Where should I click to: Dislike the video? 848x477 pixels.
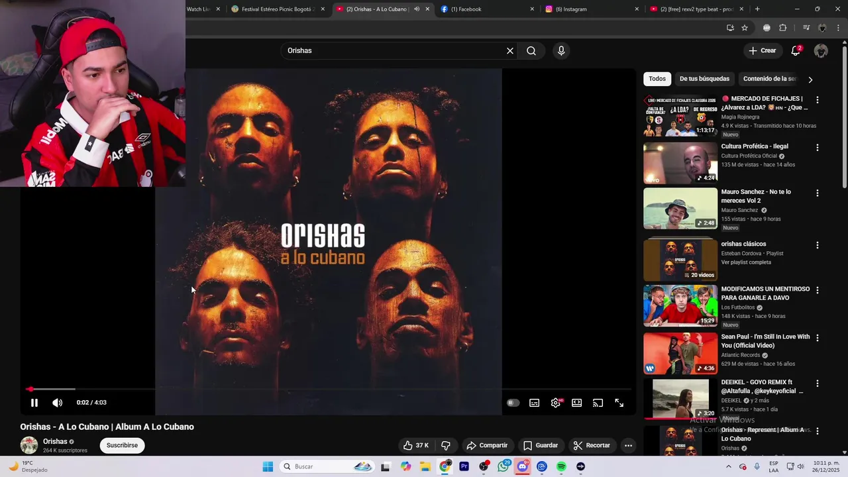(446, 445)
